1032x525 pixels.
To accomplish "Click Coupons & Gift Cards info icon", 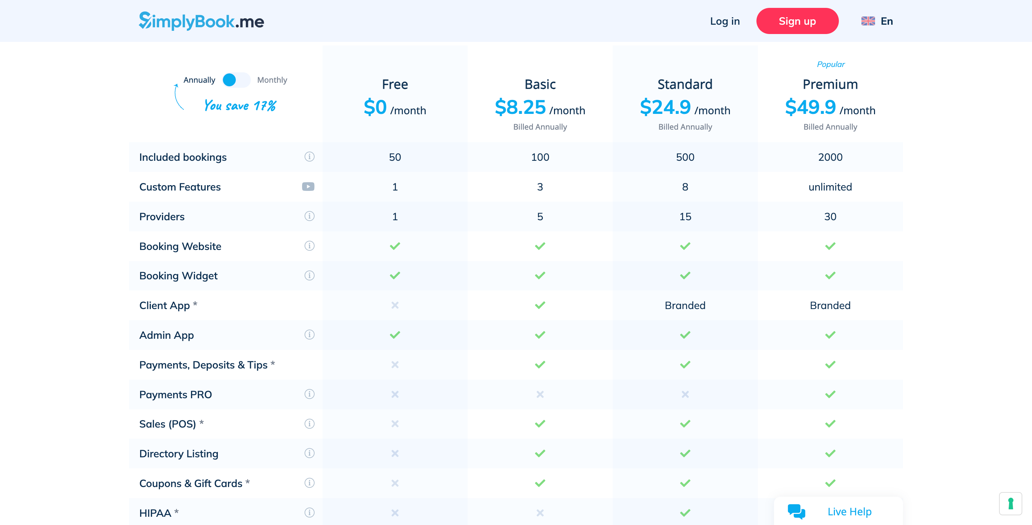I will [x=309, y=483].
